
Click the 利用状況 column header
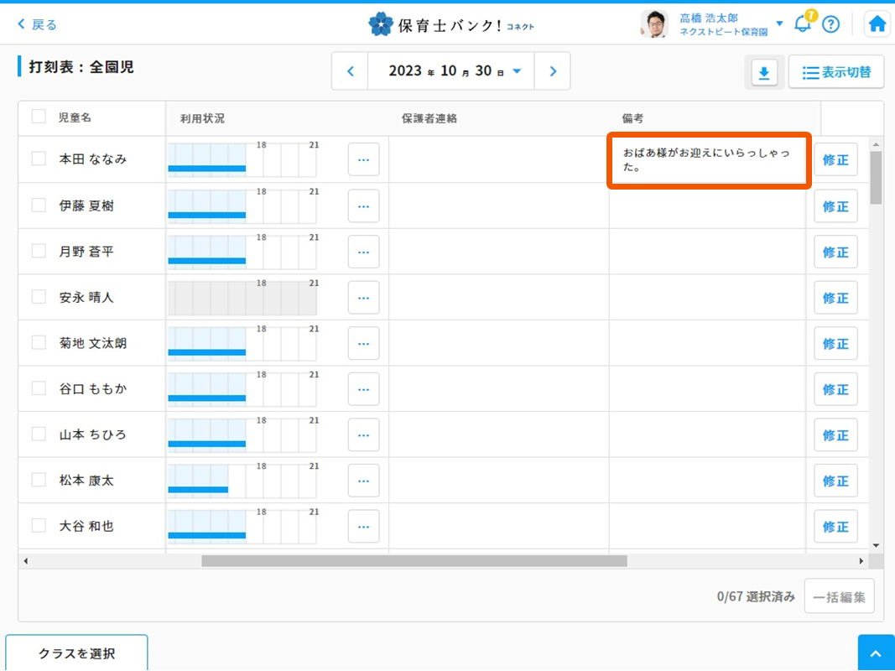click(x=202, y=118)
